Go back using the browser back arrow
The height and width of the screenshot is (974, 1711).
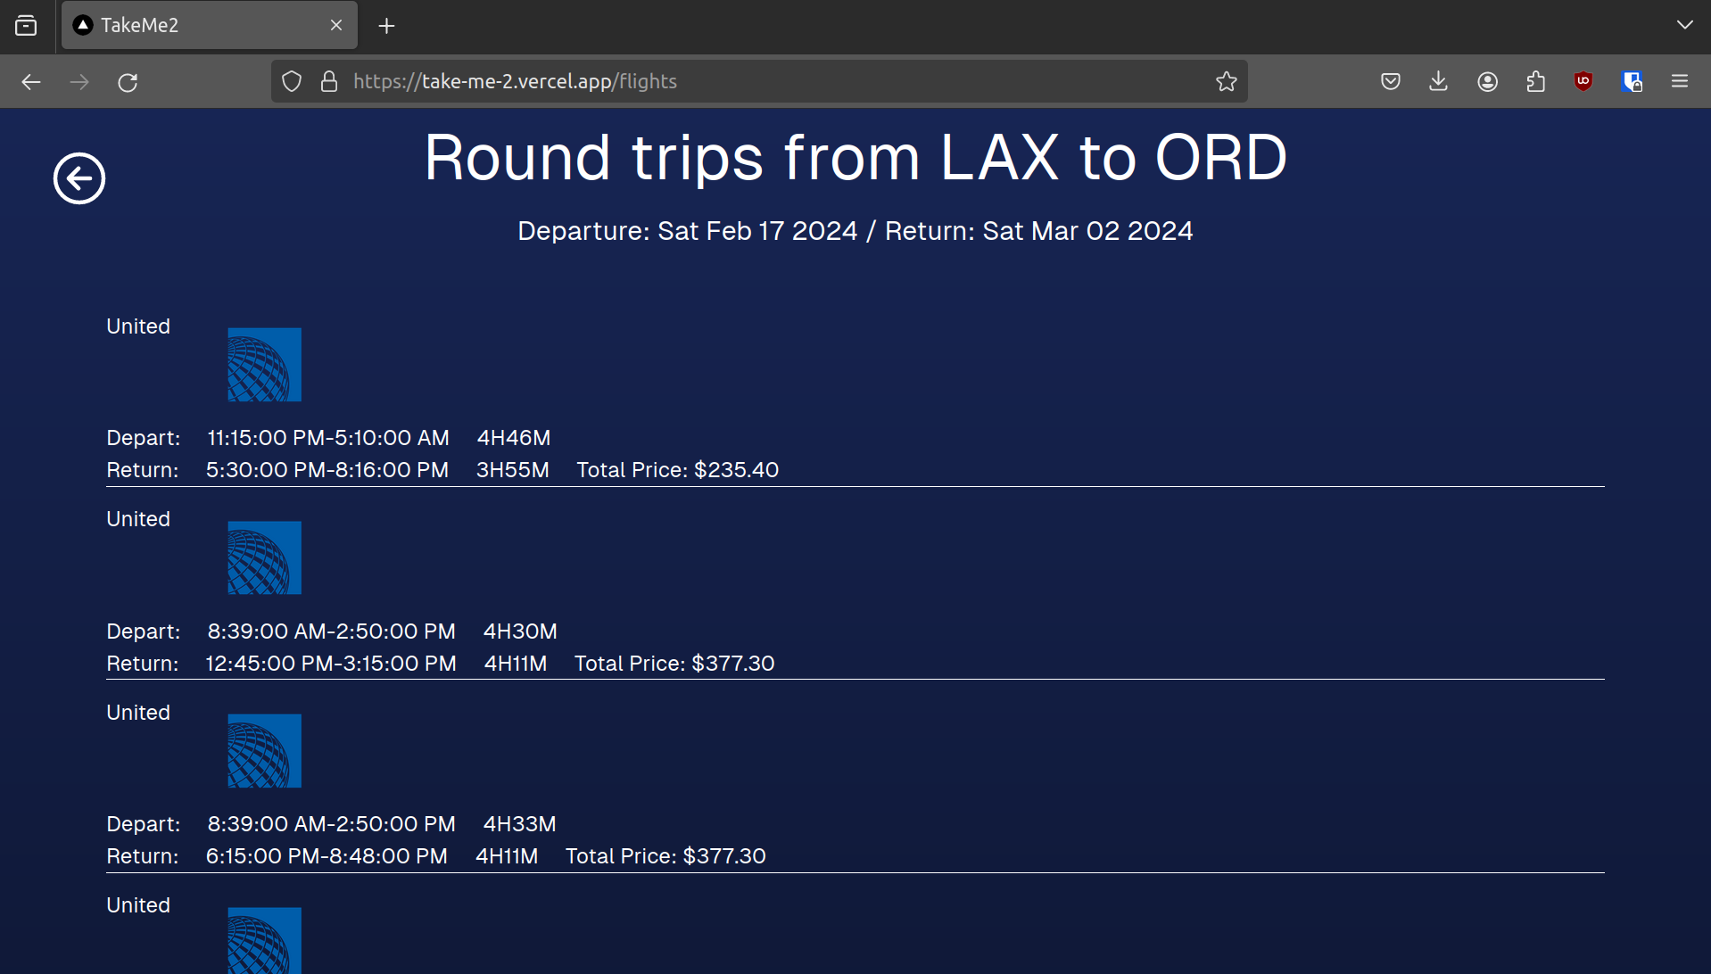coord(31,82)
